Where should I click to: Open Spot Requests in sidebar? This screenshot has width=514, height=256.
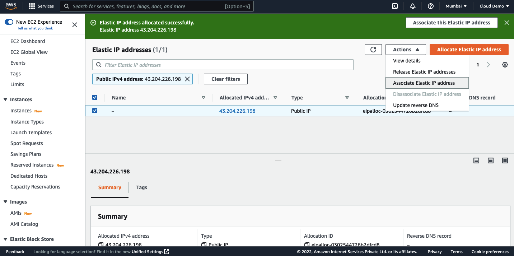pos(27,143)
